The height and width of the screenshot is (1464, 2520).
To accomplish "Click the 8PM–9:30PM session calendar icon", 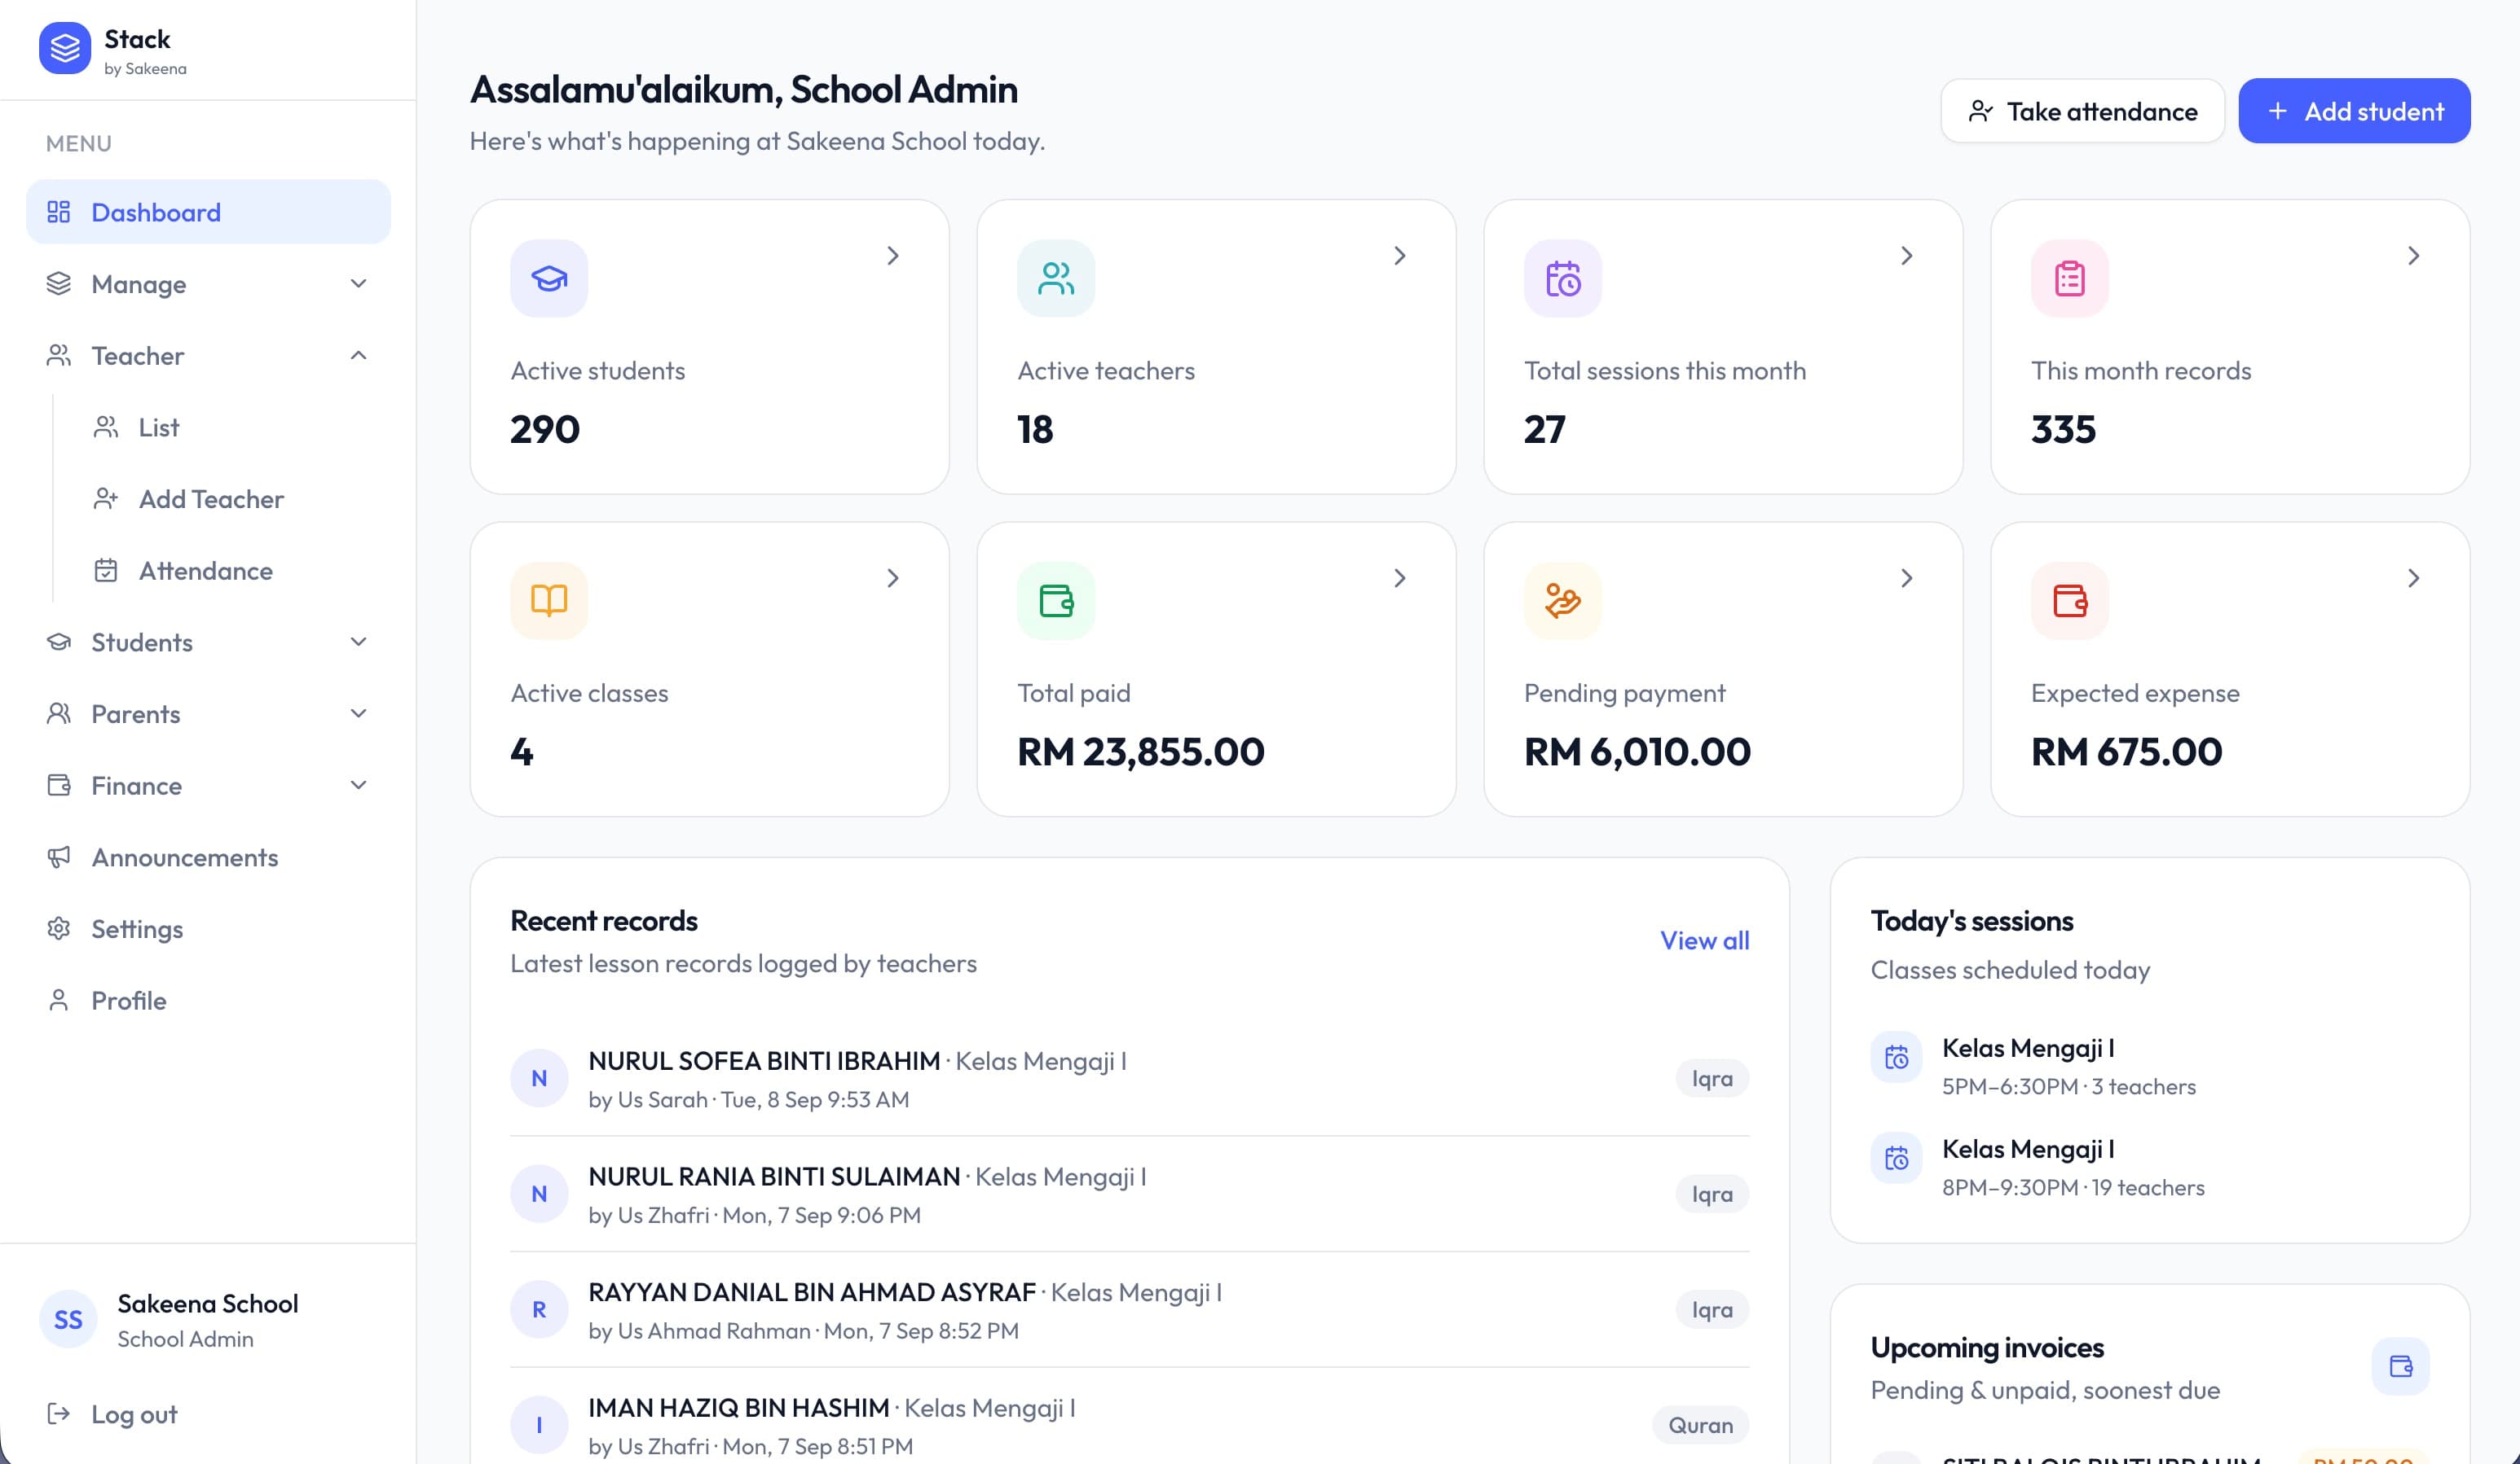I will tap(1896, 1158).
